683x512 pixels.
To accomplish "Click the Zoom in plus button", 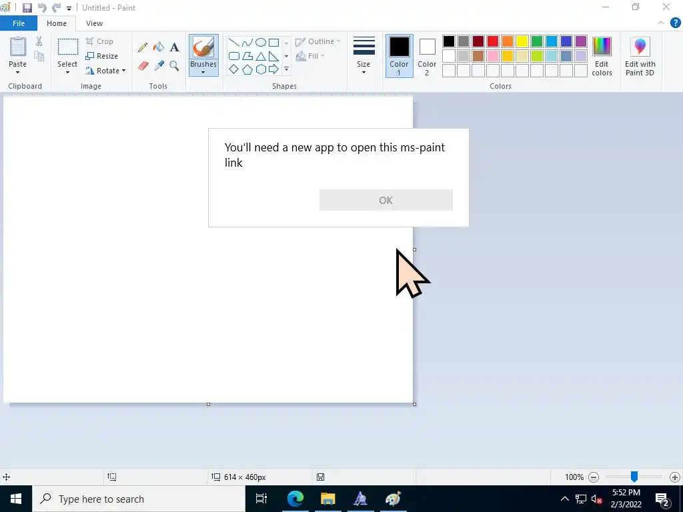I will pyautogui.click(x=675, y=477).
